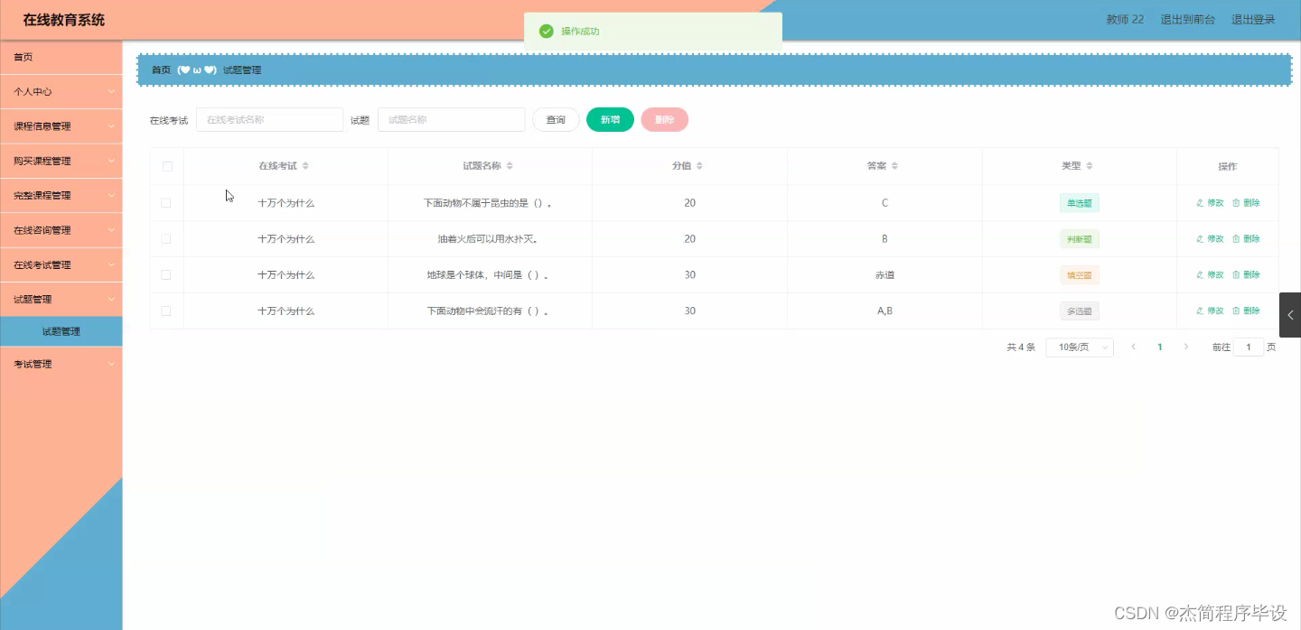Viewport: 1301px width, 630px height.
Task: Check the checkbox of the first table row
Action: (x=166, y=202)
